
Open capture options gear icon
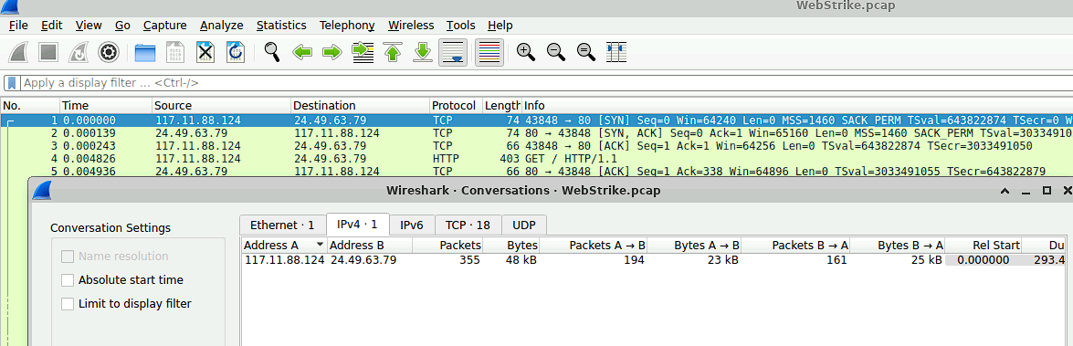click(109, 52)
